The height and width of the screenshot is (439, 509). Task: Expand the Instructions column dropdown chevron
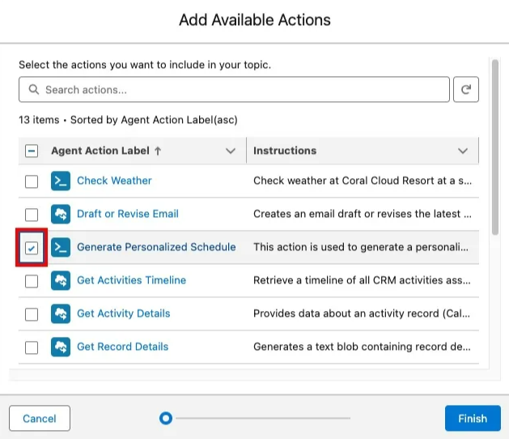pyautogui.click(x=463, y=151)
